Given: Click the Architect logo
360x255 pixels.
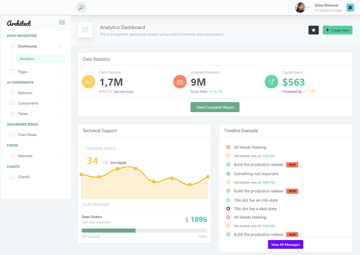Looking at the screenshot, I should pyautogui.click(x=19, y=23).
